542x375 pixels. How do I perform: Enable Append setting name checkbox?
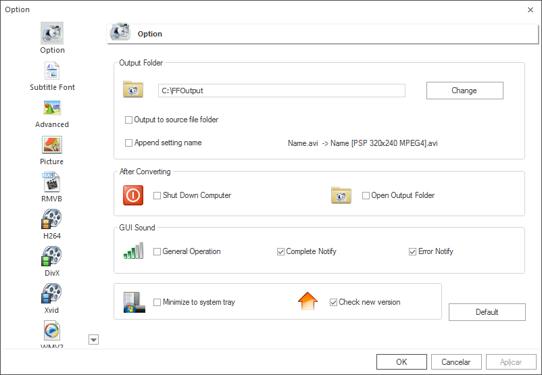point(128,143)
